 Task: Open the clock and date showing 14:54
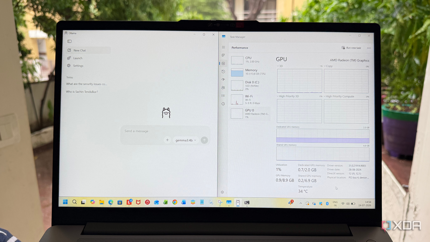click(x=365, y=204)
